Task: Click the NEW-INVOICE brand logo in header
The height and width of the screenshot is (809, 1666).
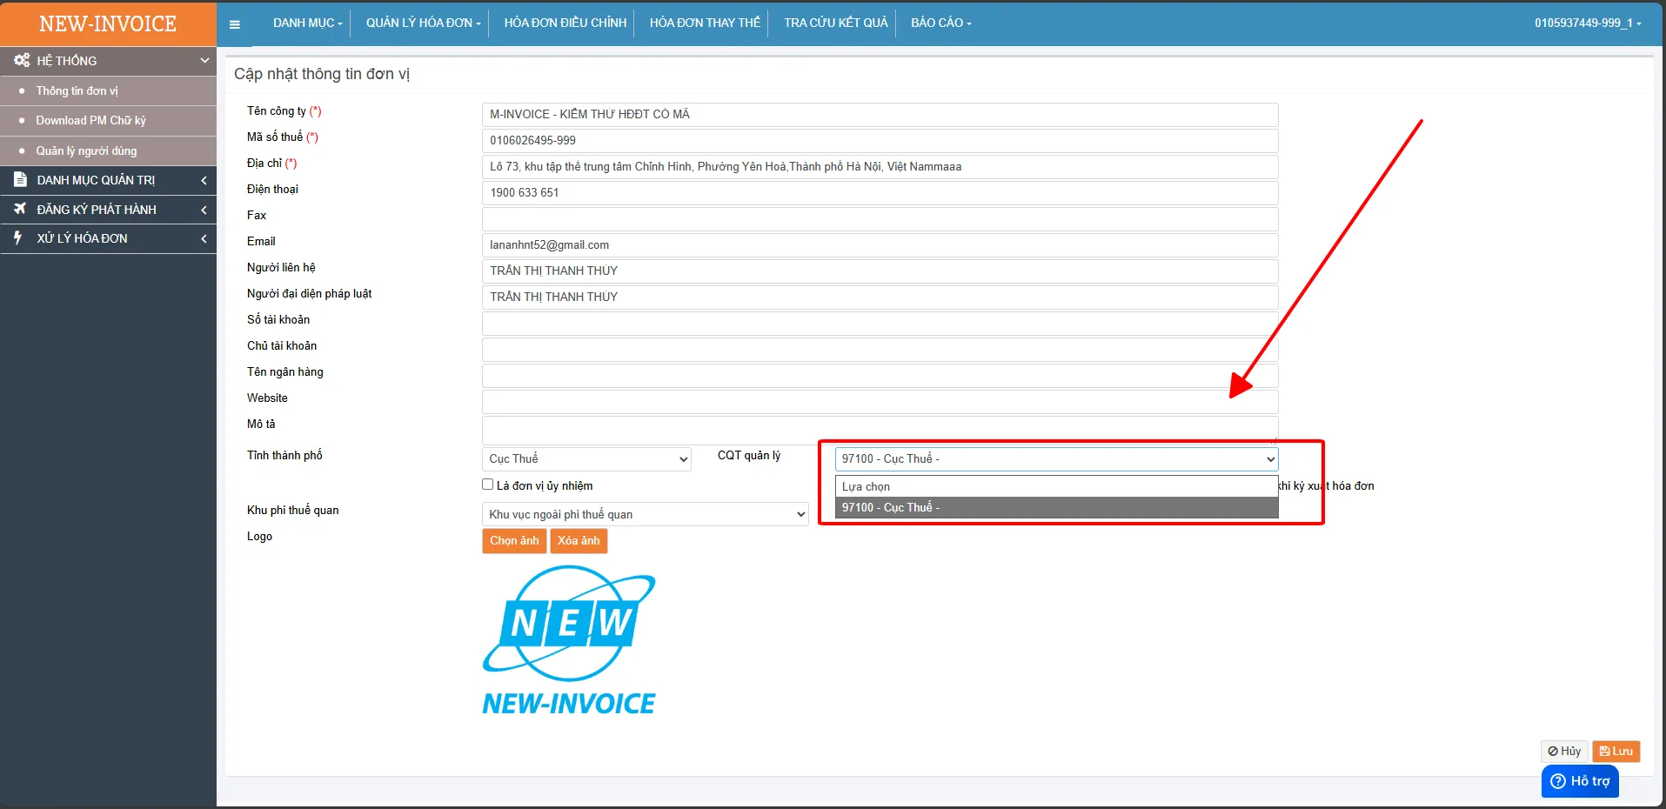Action: (108, 23)
